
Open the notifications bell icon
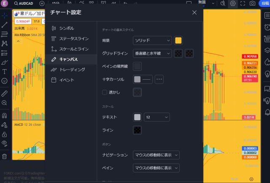[267, 112]
